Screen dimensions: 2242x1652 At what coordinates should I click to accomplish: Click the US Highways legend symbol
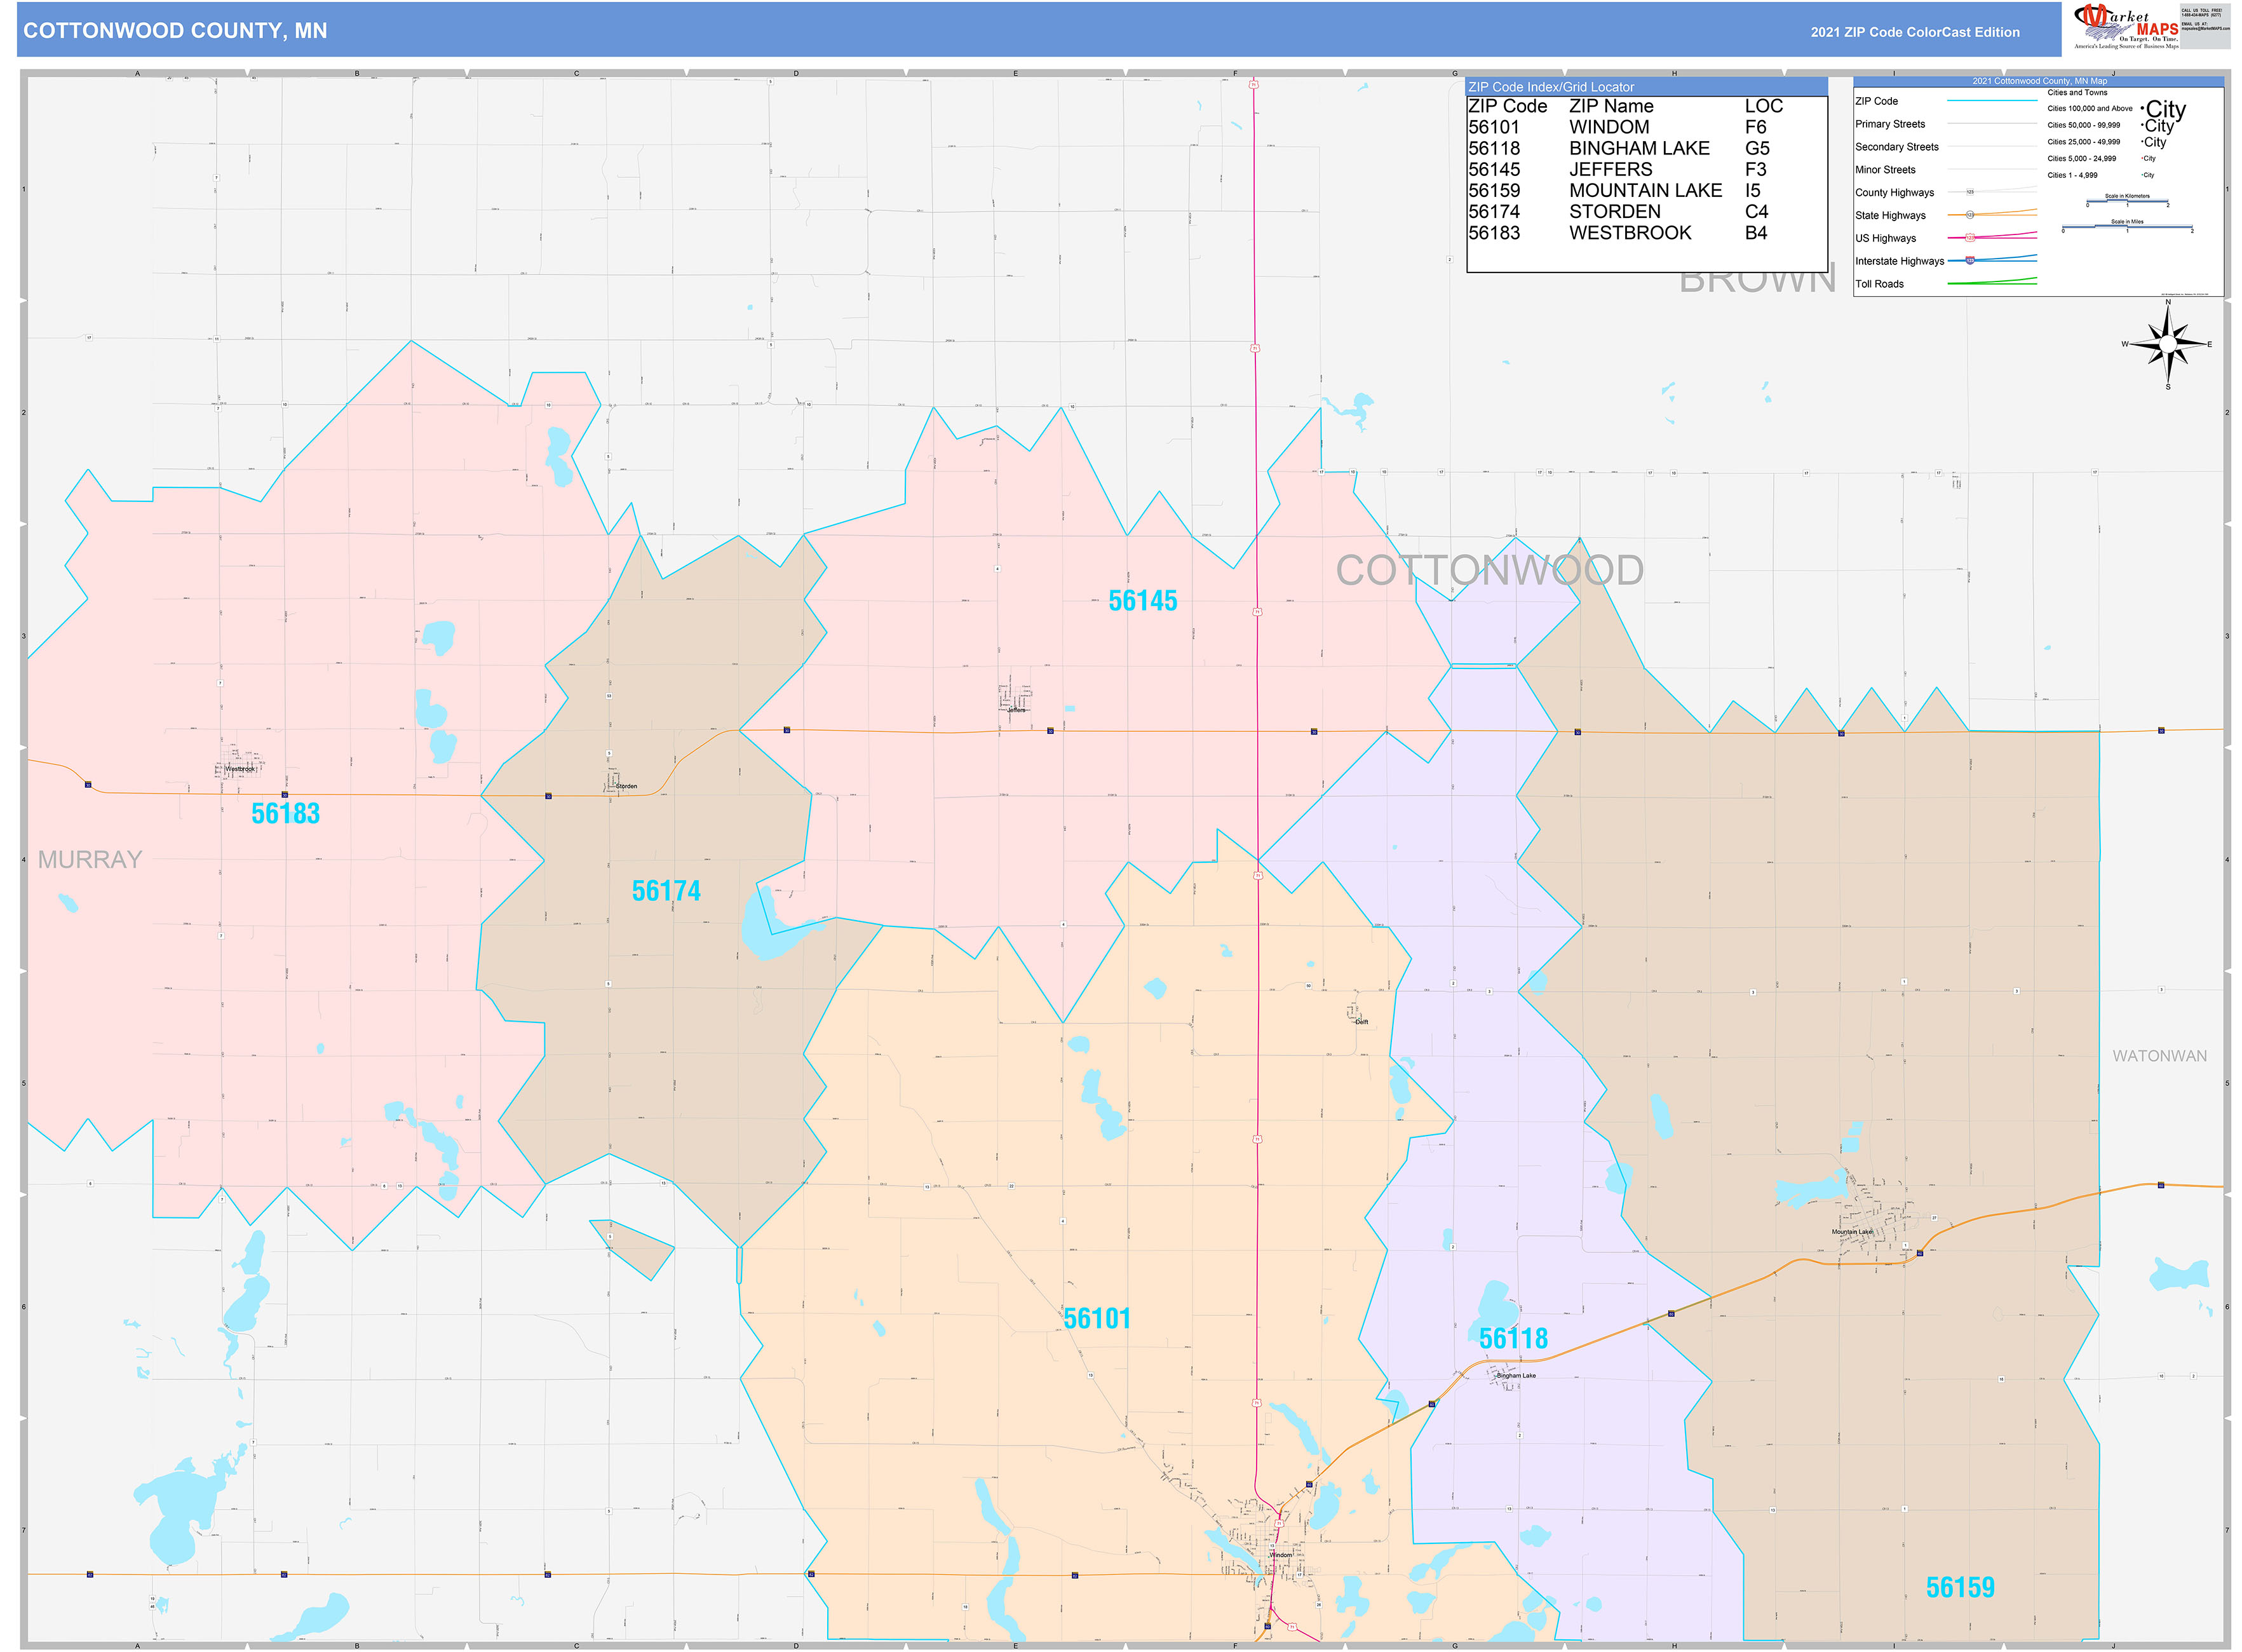(x=1971, y=239)
